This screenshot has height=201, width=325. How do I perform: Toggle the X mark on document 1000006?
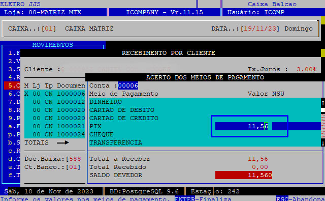coord(26,94)
